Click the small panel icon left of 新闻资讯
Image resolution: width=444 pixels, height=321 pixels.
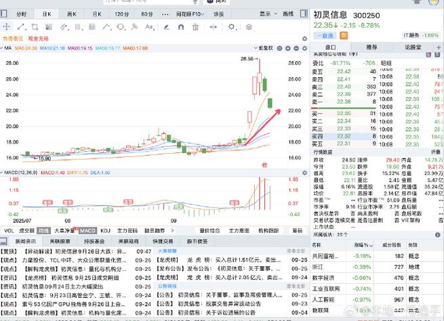pyautogui.click(x=3, y=241)
